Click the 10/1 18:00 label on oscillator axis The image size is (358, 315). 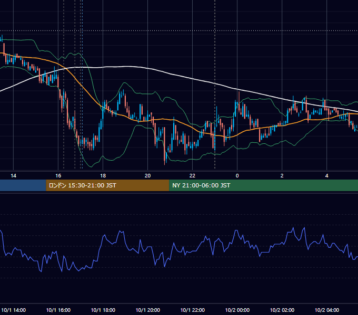click(103, 310)
